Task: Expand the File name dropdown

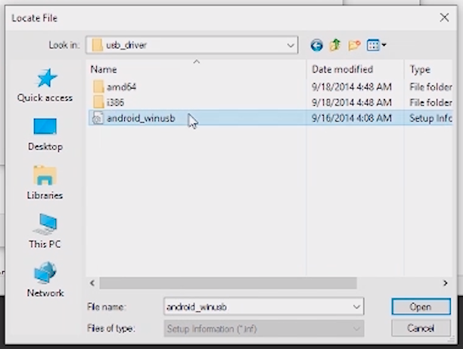Action: click(356, 307)
